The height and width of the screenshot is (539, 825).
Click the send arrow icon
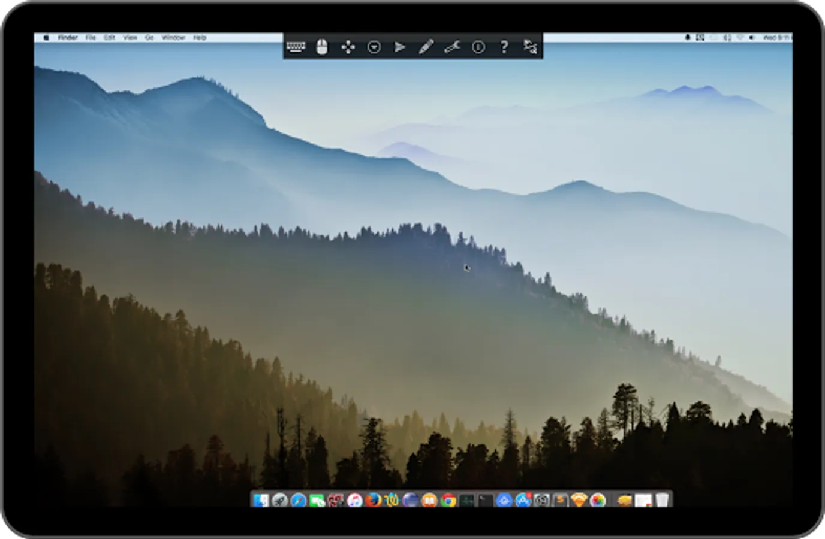tap(400, 47)
